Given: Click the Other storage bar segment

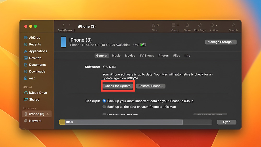Looking at the screenshot, I should pos(124,122).
